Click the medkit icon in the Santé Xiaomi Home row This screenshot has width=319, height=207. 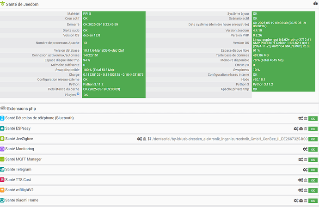pos(301,201)
